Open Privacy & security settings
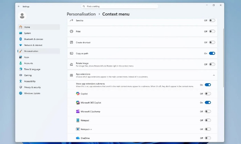The width and height of the screenshot is (241, 144). coord(39,87)
